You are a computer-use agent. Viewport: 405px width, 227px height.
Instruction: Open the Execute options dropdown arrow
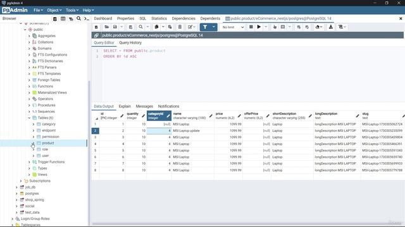tap(266, 27)
